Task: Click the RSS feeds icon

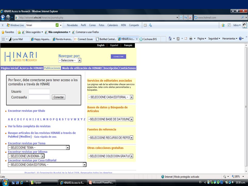Action: coord(178,38)
